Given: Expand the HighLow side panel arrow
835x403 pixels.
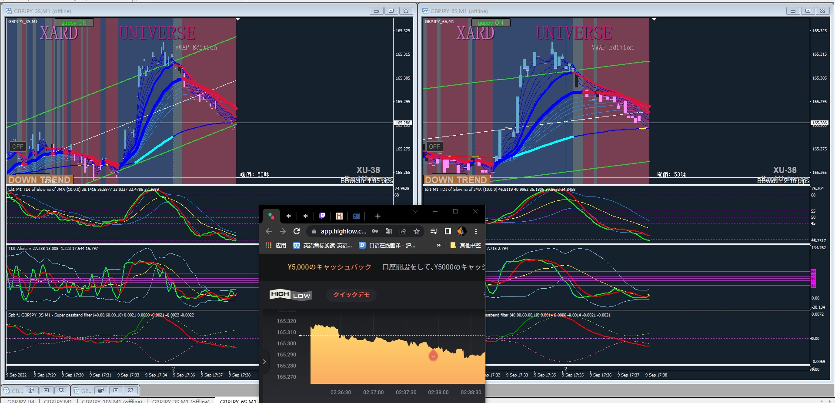Looking at the screenshot, I should point(264,362).
